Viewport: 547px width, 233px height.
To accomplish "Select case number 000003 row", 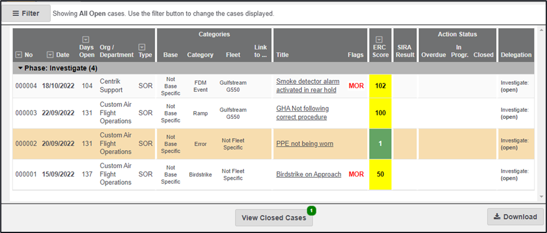I will pyautogui.click(x=273, y=113).
